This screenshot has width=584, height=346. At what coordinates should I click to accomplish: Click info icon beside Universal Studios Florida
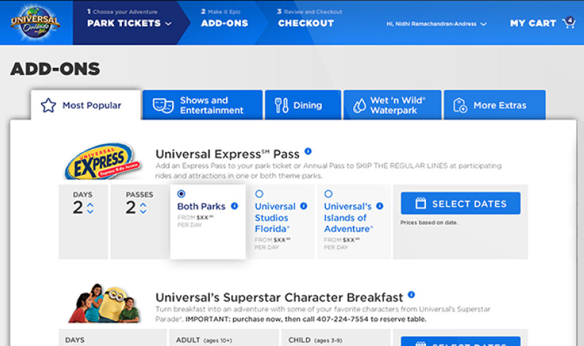(303, 206)
